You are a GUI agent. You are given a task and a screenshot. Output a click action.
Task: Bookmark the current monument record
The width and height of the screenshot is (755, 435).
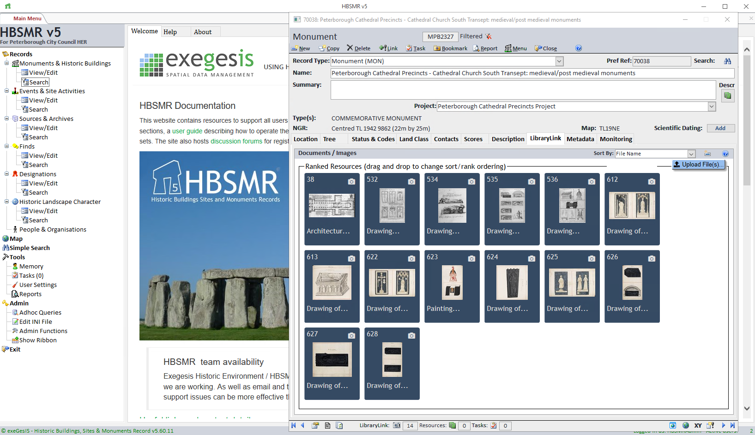pos(450,48)
